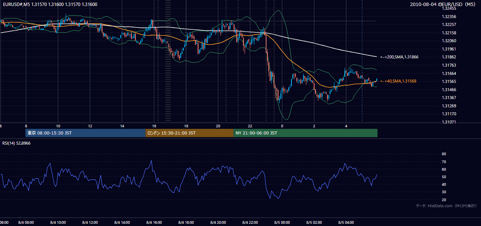Viewport: 481px width, 226px height.
Task: Click the 8/4 08:00 bottom time label
Action: point(26,223)
